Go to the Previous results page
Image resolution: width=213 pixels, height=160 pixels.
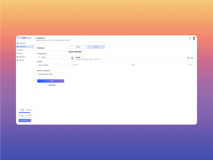click(74, 65)
